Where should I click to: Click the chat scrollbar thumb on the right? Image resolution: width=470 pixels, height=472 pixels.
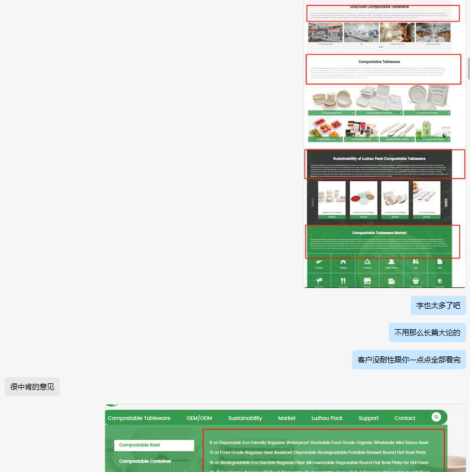tap(468, 69)
